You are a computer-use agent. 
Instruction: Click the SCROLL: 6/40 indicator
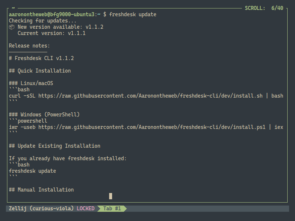point(264,8)
